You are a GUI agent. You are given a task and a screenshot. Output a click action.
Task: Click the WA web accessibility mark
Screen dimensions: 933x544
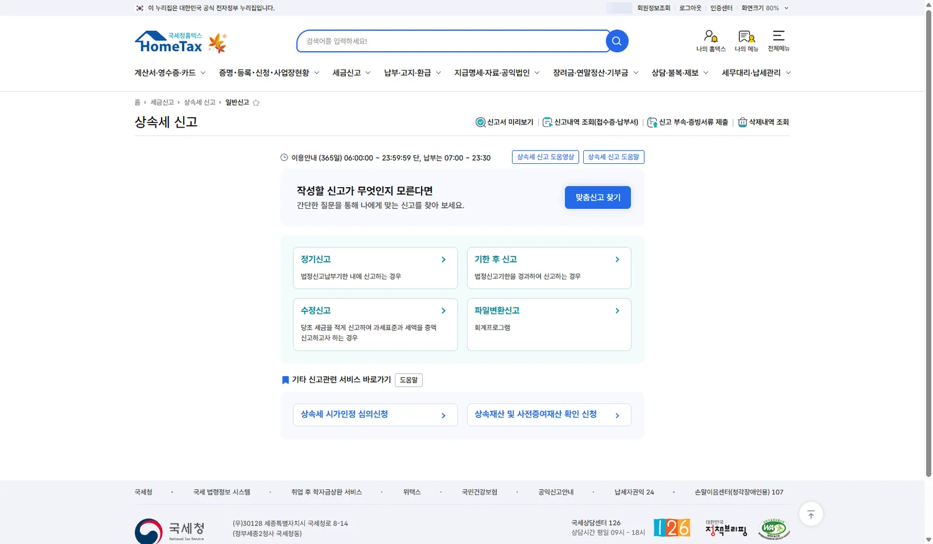(774, 529)
